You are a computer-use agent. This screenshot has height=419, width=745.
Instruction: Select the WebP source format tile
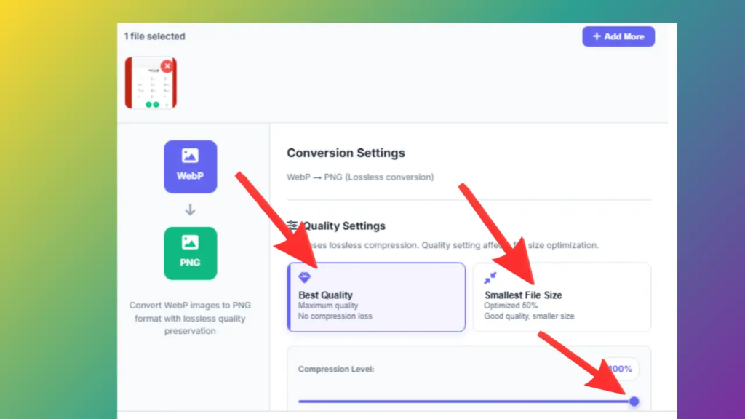(x=191, y=167)
